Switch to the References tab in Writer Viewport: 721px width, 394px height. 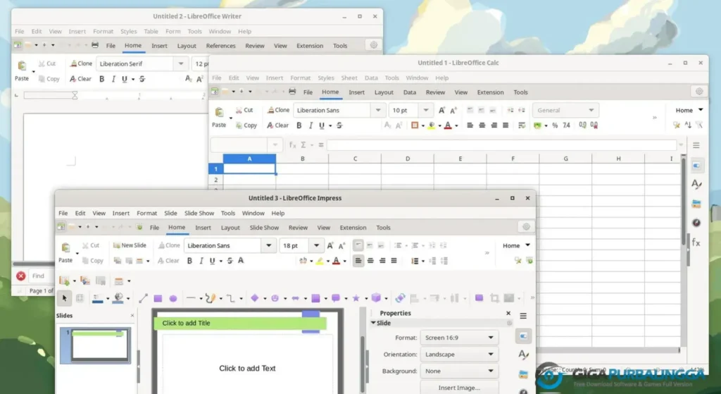[x=220, y=46]
